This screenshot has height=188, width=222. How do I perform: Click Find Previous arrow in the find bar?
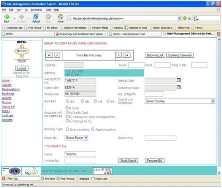tap(58, 178)
